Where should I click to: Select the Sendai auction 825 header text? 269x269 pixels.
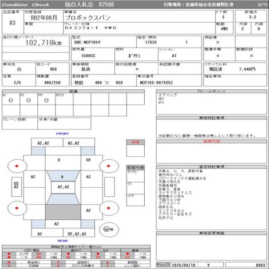(89, 5)
